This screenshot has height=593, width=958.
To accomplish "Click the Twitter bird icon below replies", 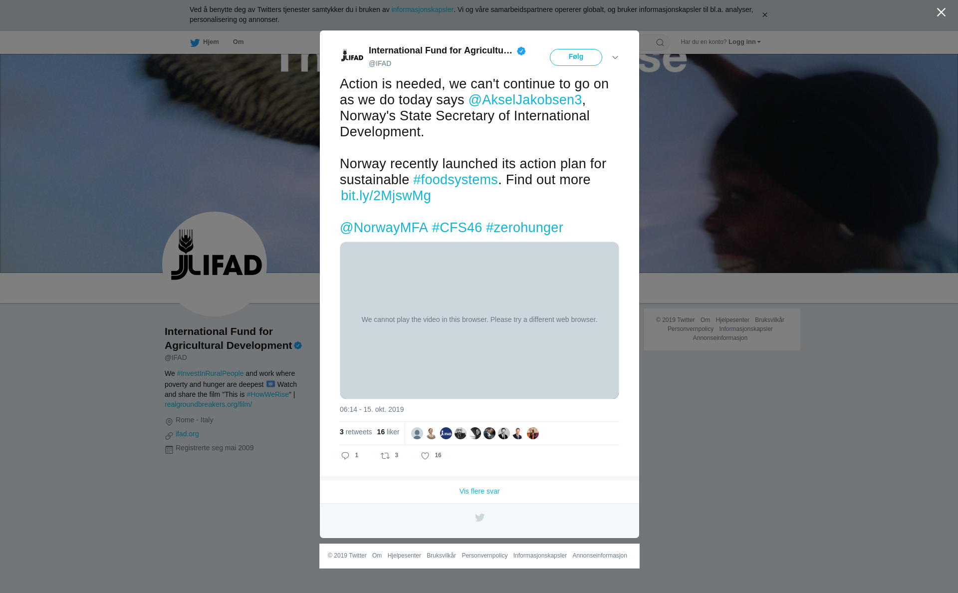I will pos(479,518).
